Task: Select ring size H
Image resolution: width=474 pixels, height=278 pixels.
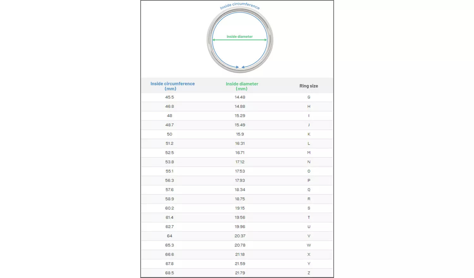Action: (x=309, y=106)
